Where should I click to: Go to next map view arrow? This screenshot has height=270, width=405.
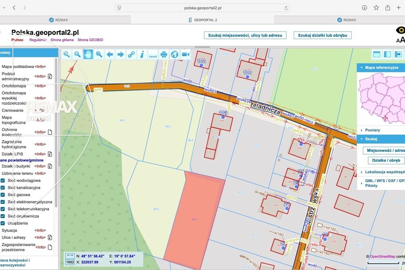pyautogui.click(x=121, y=54)
